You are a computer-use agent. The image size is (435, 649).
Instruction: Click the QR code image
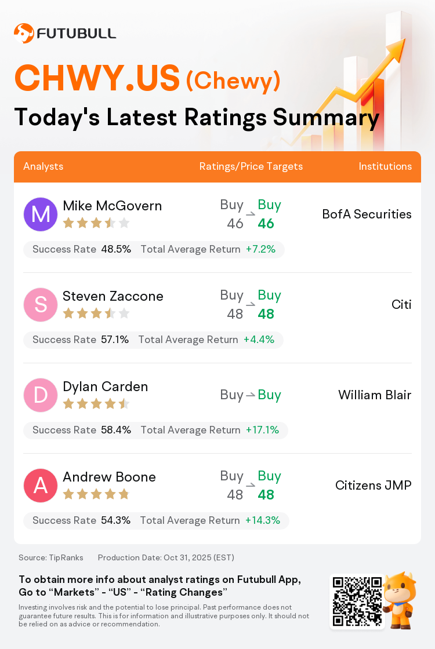pos(357,601)
